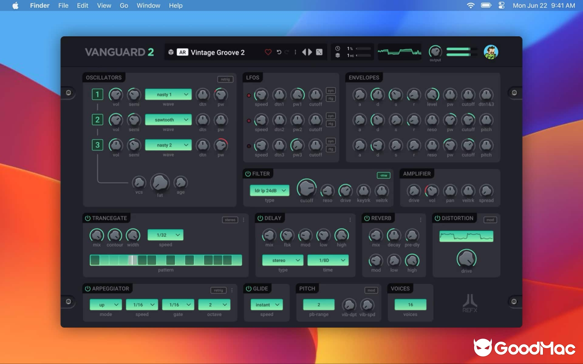The image size is (583, 364).
Task: Click the Distortion mod button
Action: 490,220
